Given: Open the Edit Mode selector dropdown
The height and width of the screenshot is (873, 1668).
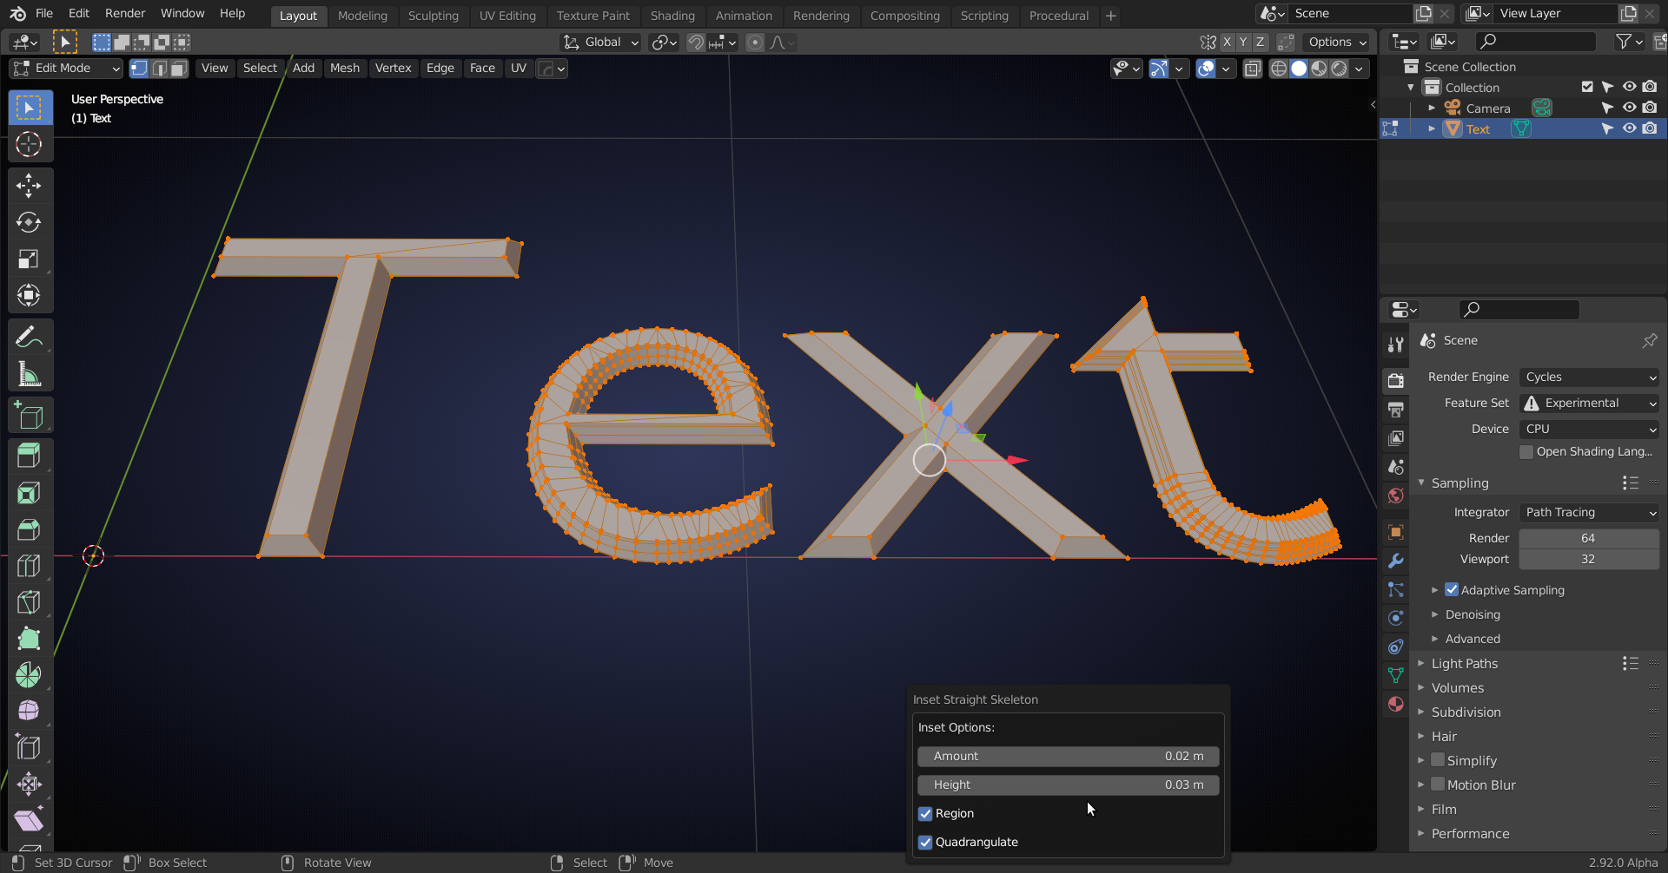Looking at the screenshot, I should coord(66,69).
